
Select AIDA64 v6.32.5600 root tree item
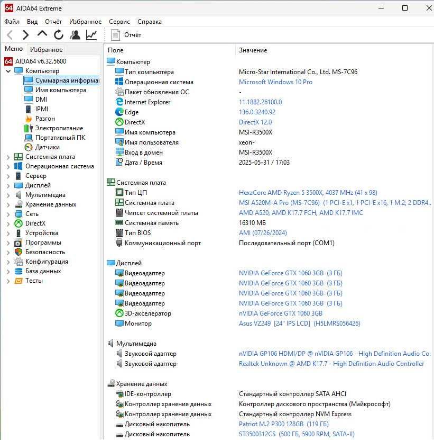click(41, 61)
